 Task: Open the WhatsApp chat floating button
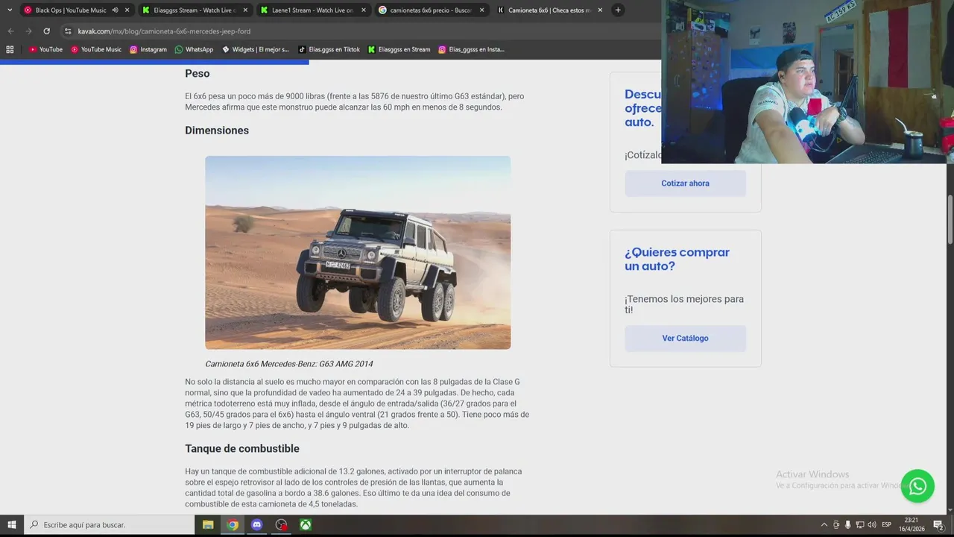(917, 486)
